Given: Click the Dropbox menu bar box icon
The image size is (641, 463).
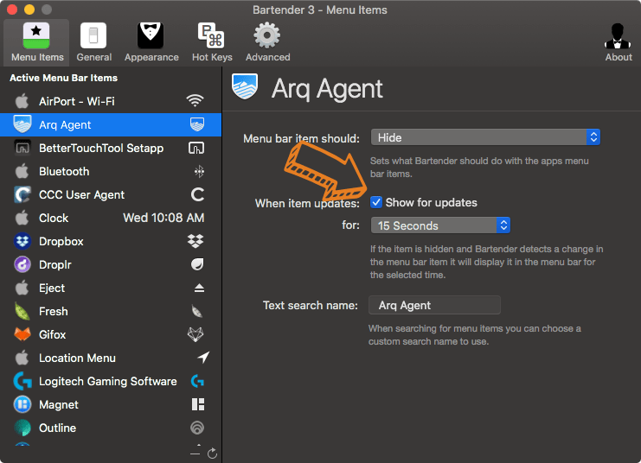Looking at the screenshot, I should (x=196, y=241).
